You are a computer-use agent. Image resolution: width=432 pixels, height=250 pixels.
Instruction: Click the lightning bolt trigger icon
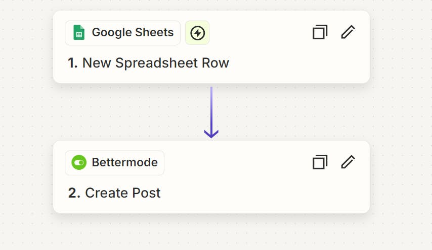click(x=197, y=33)
